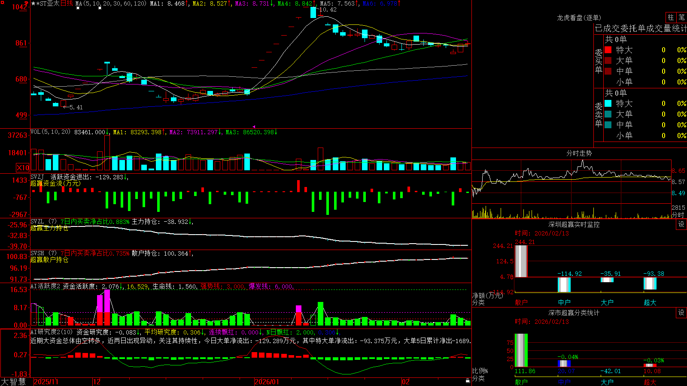Click the 委买单 vertical section label

coord(599,61)
